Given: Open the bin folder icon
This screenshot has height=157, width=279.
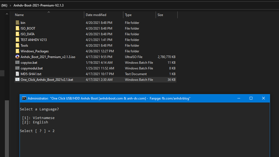Looking at the screenshot, I should [17, 23].
